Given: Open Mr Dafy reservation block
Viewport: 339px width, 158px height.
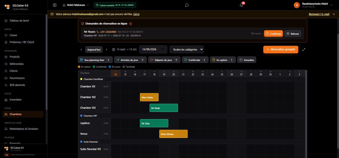Looking at the screenshot, I should (x=154, y=123).
